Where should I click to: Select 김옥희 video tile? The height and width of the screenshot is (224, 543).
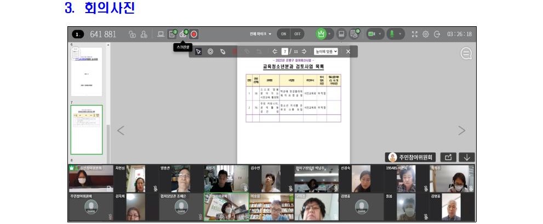coord(136,207)
